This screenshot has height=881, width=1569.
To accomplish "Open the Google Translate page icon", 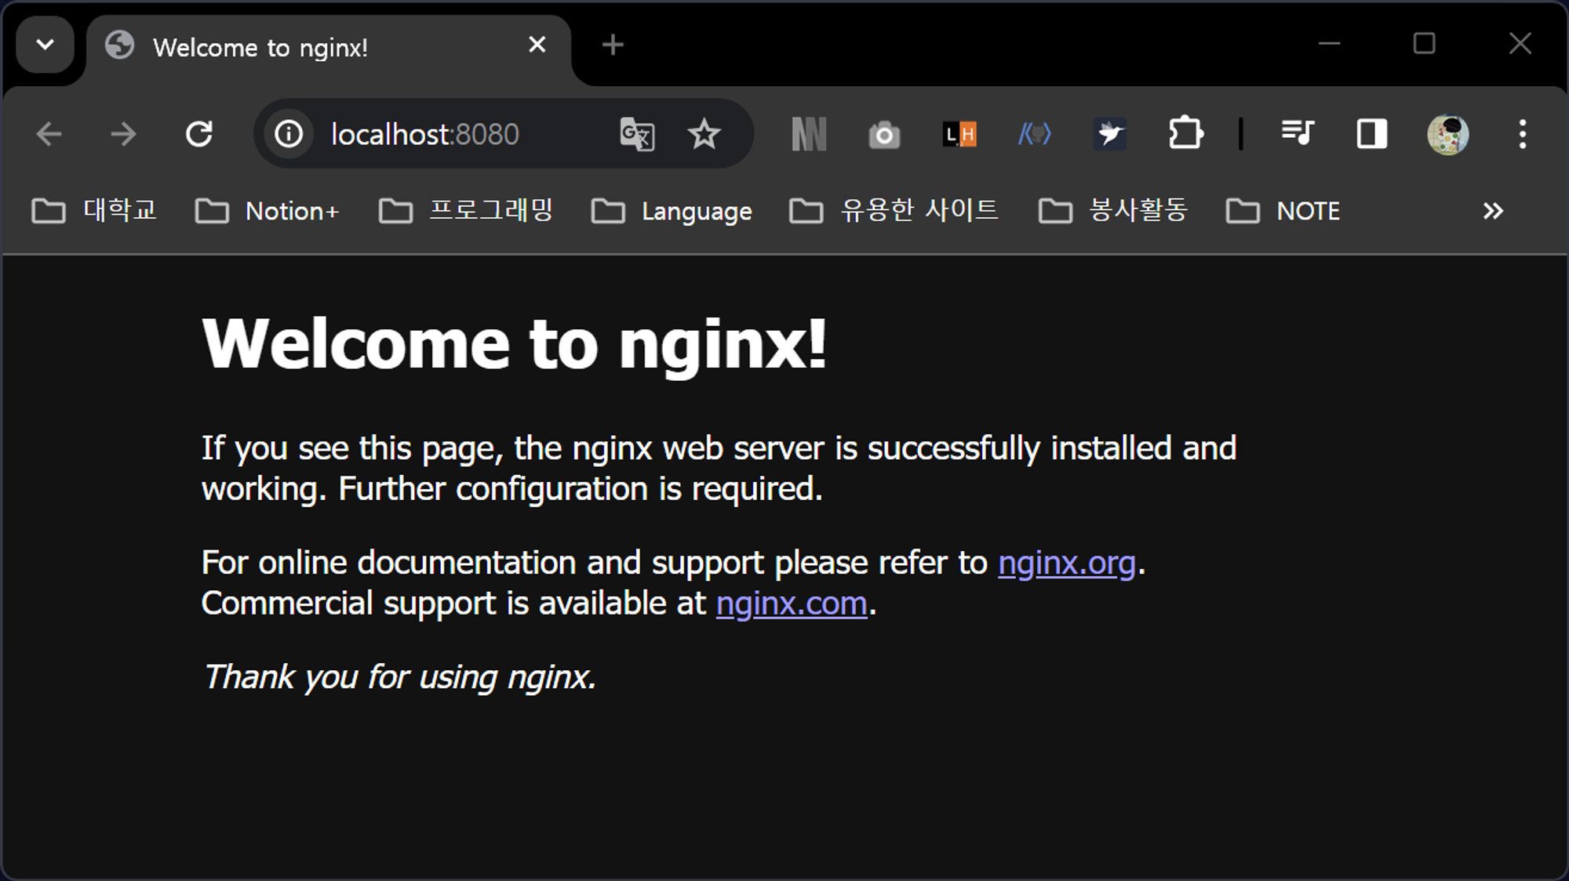I will point(637,134).
